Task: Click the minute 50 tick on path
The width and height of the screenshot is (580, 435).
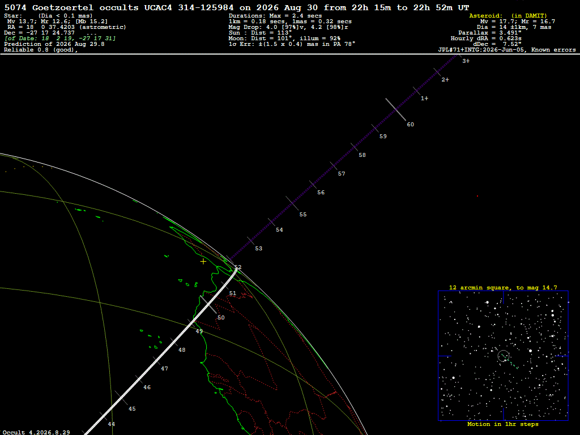Action: click(x=208, y=304)
